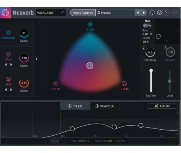
Task: Click the Gain value -10.3 dB
Action: [x=107, y=141]
